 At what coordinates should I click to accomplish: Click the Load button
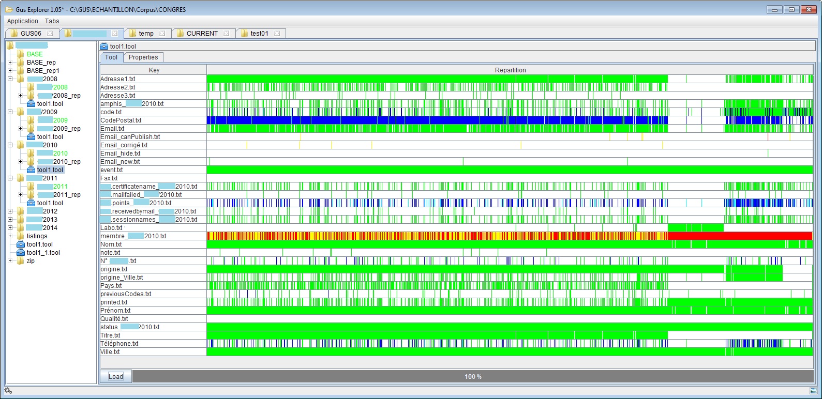pyautogui.click(x=116, y=376)
